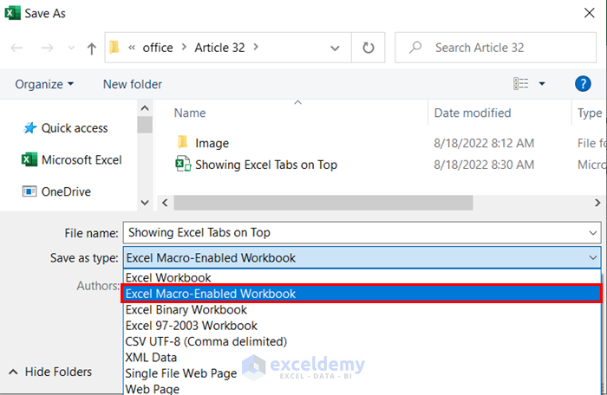Viewport: 607px width, 395px height.
Task: Click the Forward navigation arrow
Action: click(x=47, y=48)
